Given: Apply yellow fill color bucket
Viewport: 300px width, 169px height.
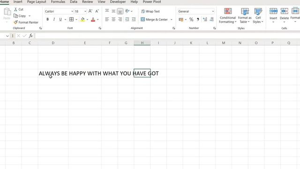Looking at the screenshot, I should point(82,19).
